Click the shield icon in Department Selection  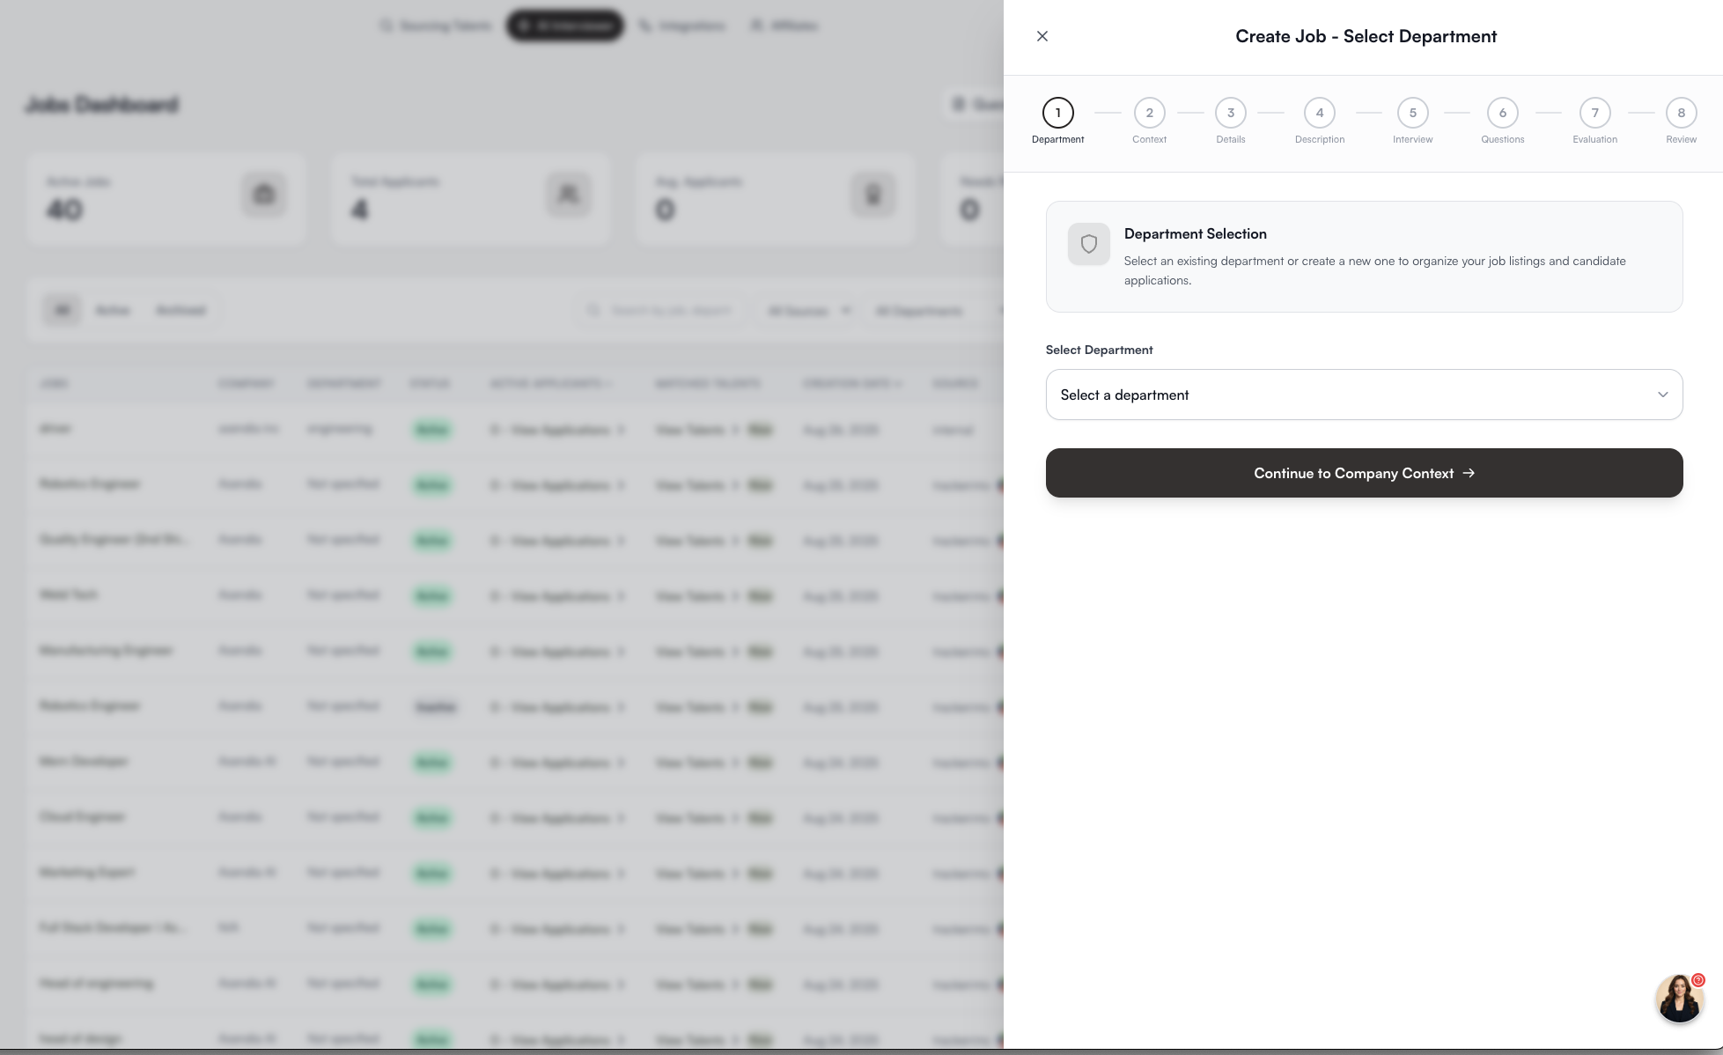click(1089, 244)
